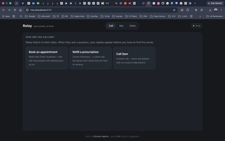Click the Strands Agents footer text
225x141 pixels.
[101, 137]
